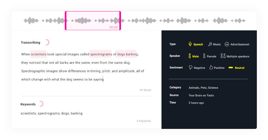Click the Animals, Pets, Science category text

pyautogui.click(x=203, y=88)
